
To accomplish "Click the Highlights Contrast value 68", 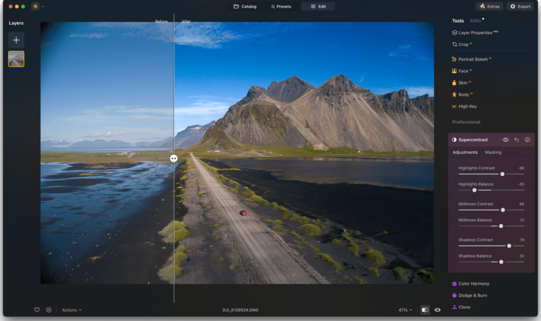I will (x=521, y=168).
